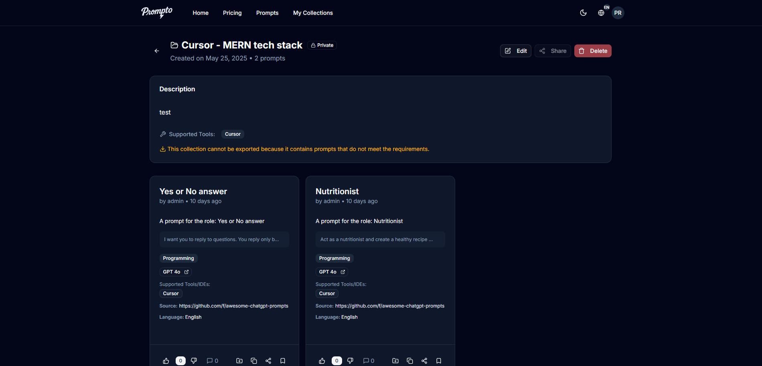Click Programming tag on Yes or No answer card

click(x=178, y=258)
